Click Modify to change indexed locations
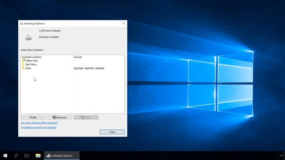 pos(33,117)
